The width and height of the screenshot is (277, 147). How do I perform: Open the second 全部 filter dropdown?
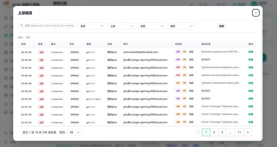coord(152,26)
